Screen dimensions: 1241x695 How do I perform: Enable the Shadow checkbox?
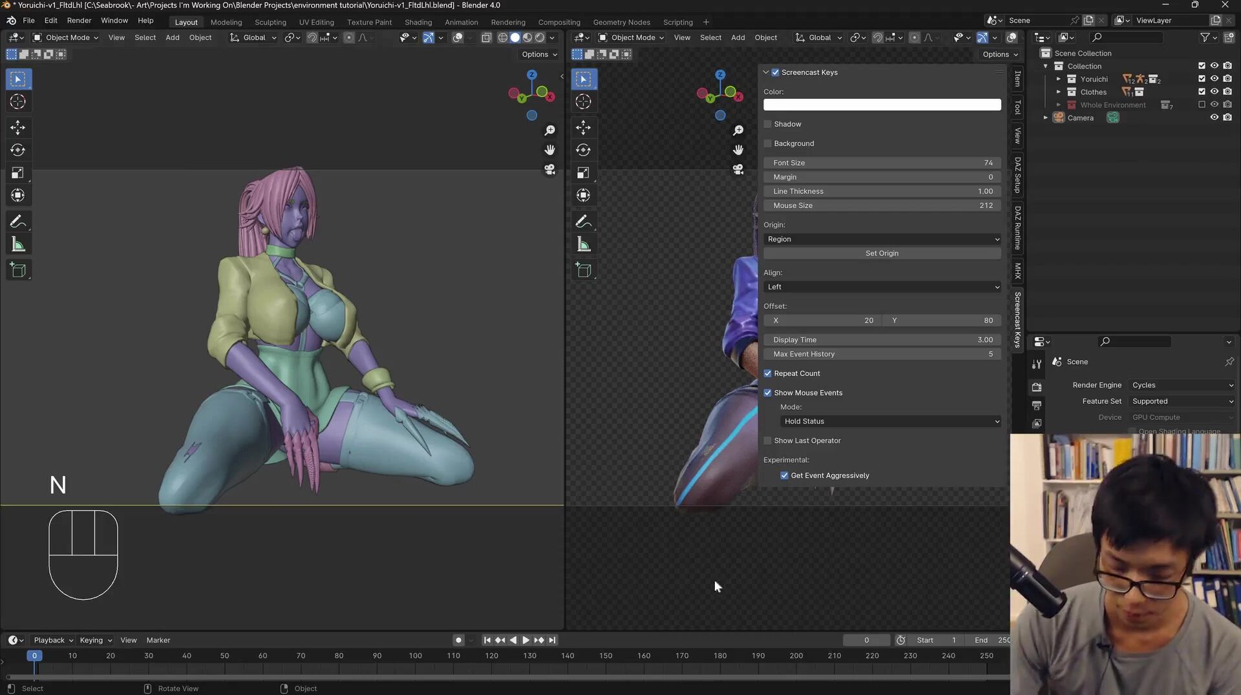click(768, 124)
